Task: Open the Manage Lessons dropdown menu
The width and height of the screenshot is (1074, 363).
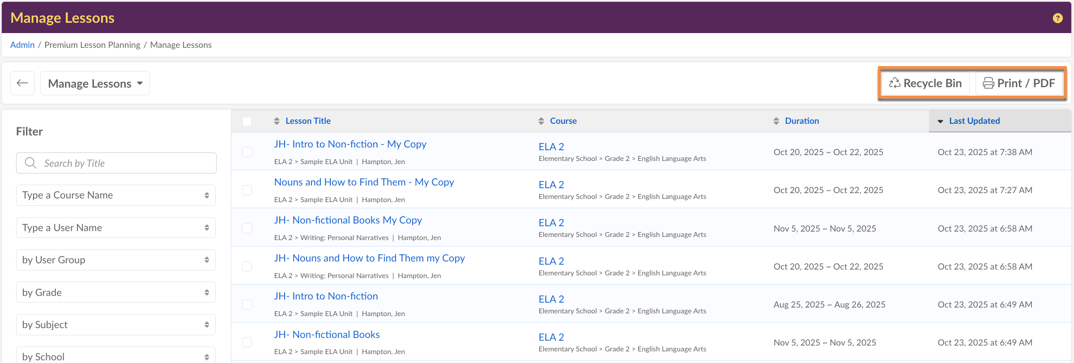Action: coord(95,83)
